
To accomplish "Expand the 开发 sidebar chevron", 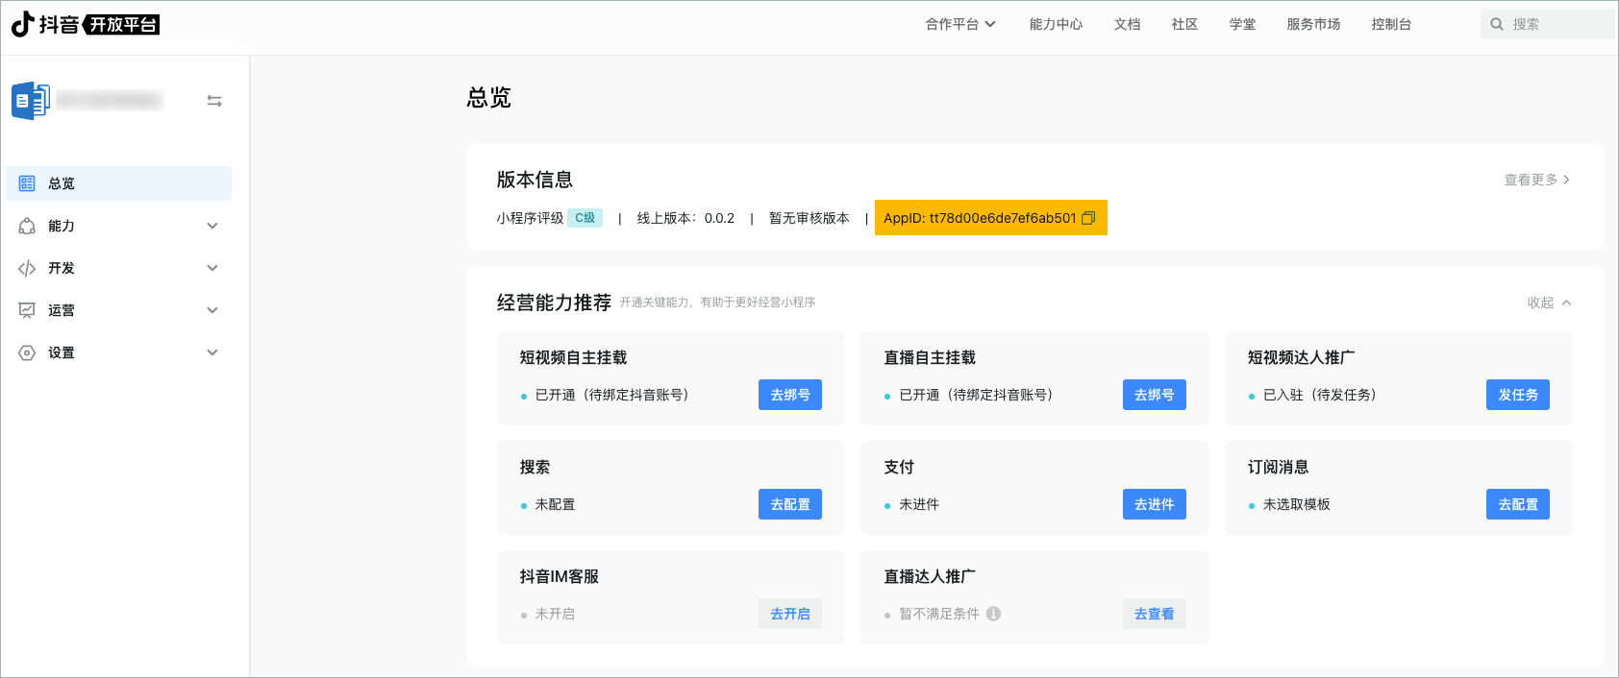I will pos(212,268).
